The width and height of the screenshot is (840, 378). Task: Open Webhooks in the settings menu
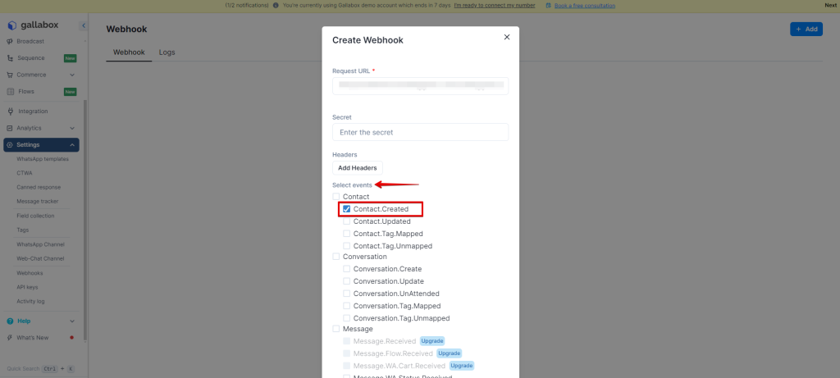click(x=30, y=273)
